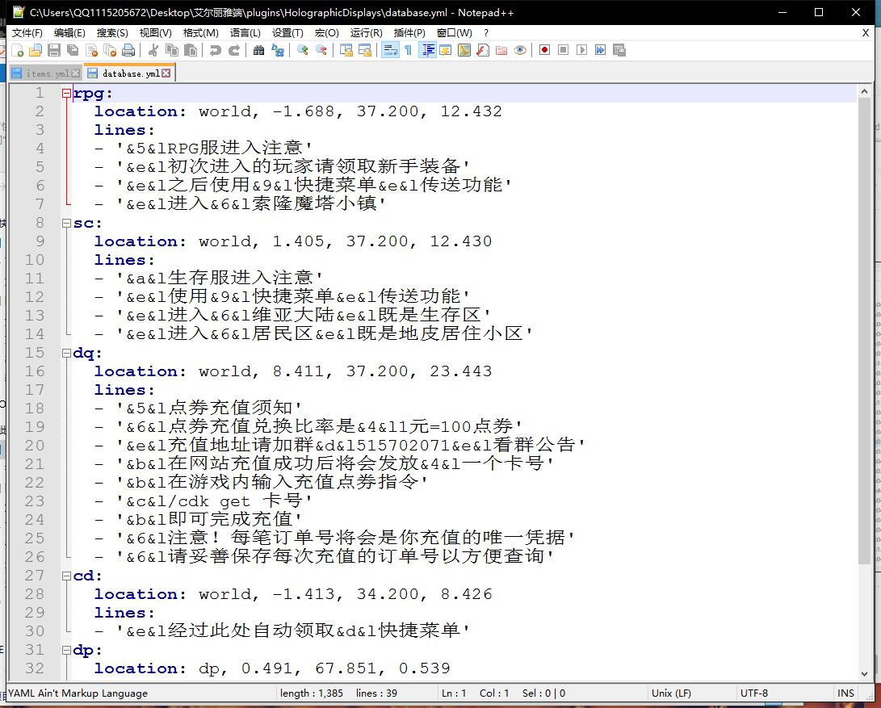Zoom out using the magnifier minus icon
Viewport: 881px width, 708px height.
tap(321, 51)
